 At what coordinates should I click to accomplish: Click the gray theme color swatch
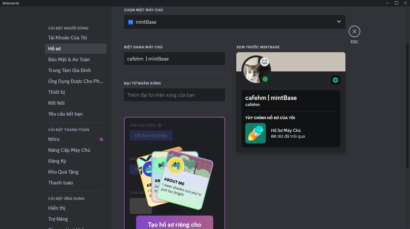point(141,206)
